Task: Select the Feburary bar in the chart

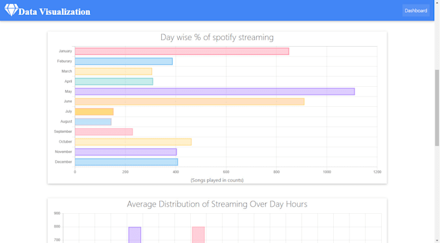Action: tap(124, 62)
